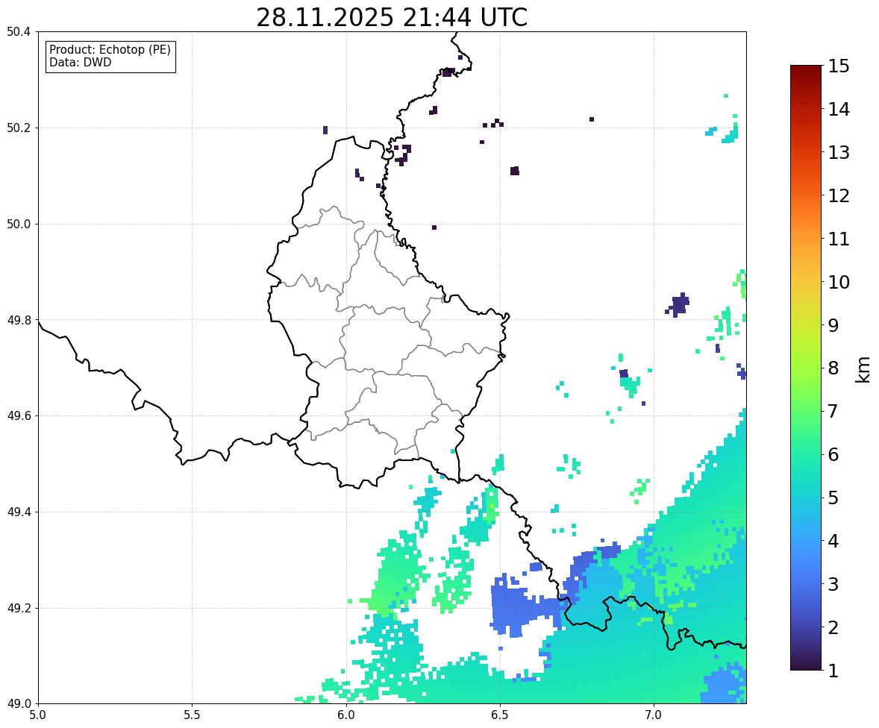This screenshot has height=728, width=879.
Task: Click the green colorbar section near 7
Action: pos(806,411)
